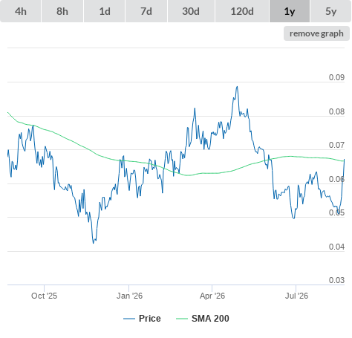Click the green SMA 200 legend swatch

click(182, 319)
